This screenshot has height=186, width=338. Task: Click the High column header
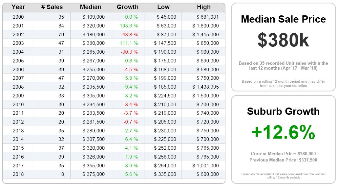click(204, 7)
